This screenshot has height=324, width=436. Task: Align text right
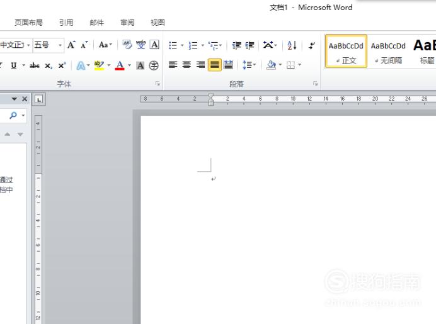(200, 65)
